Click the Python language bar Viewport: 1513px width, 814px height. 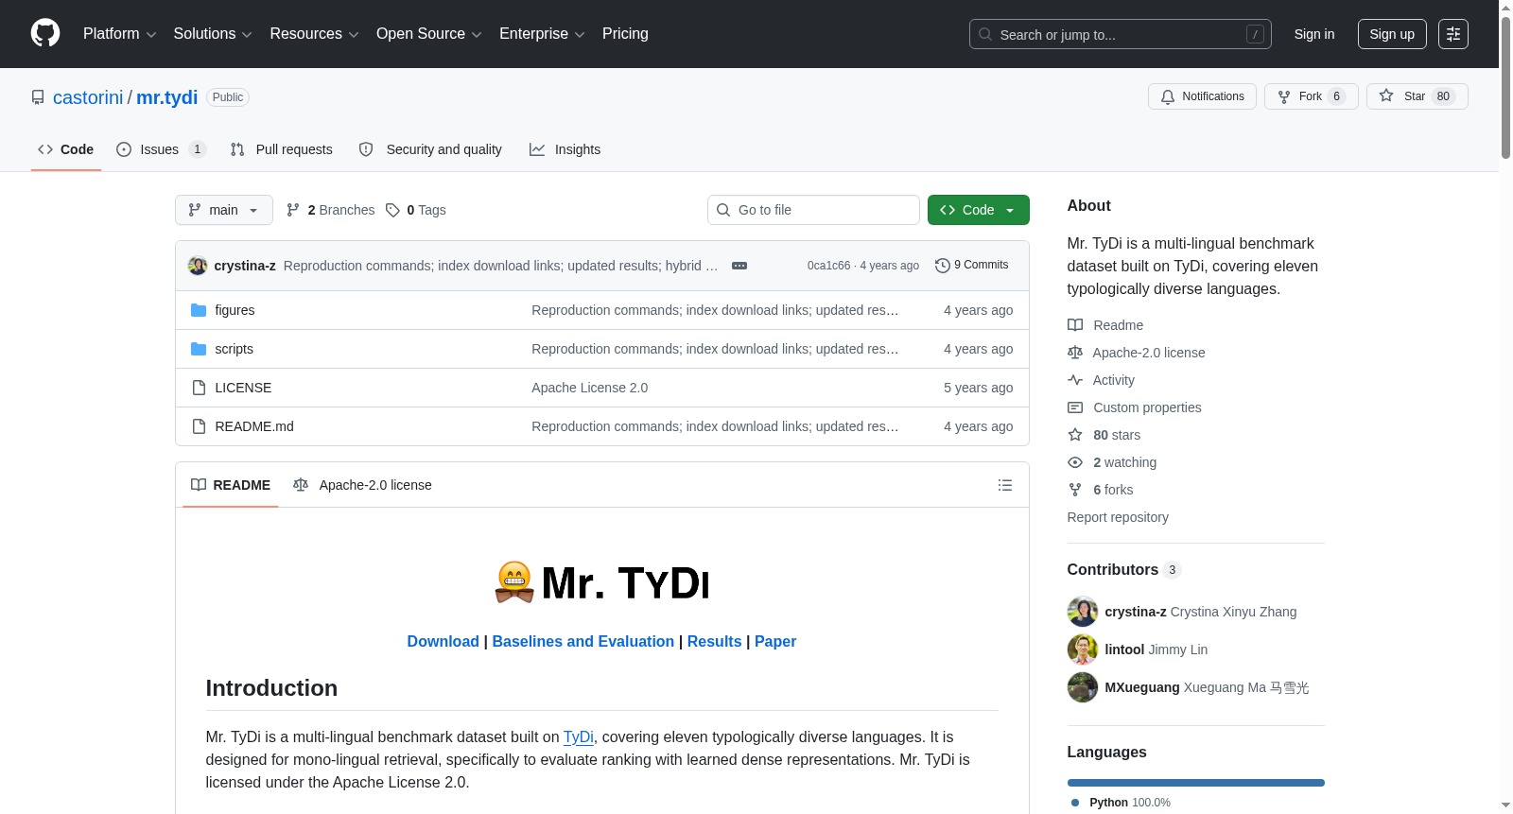pos(1196,783)
